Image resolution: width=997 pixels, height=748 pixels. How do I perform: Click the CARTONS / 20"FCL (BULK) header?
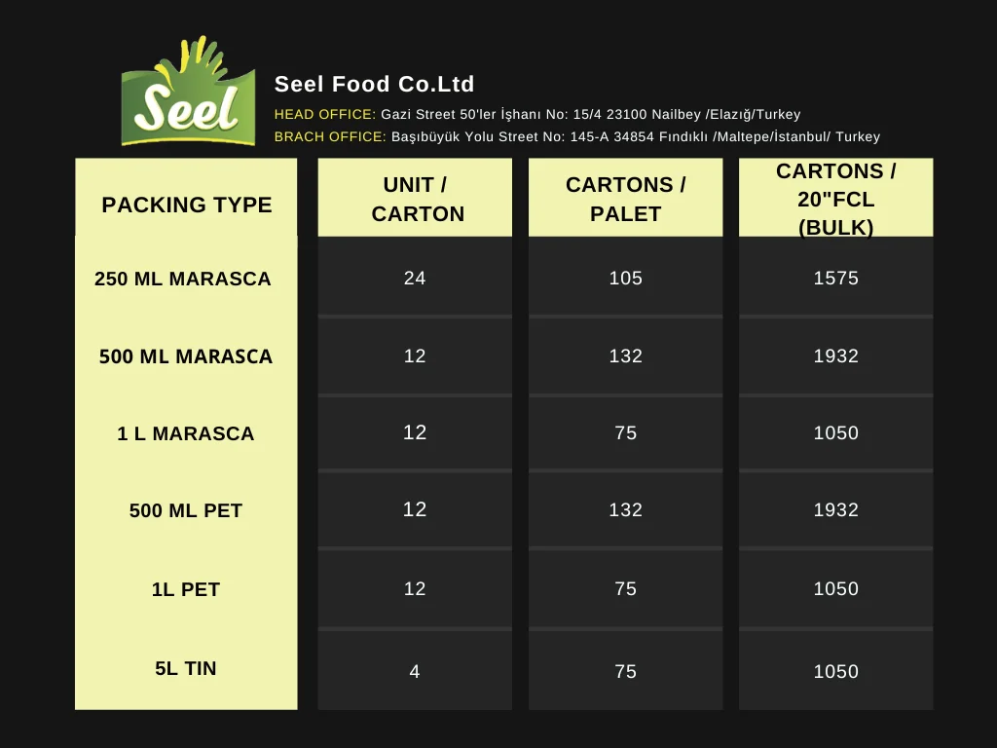click(835, 199)
